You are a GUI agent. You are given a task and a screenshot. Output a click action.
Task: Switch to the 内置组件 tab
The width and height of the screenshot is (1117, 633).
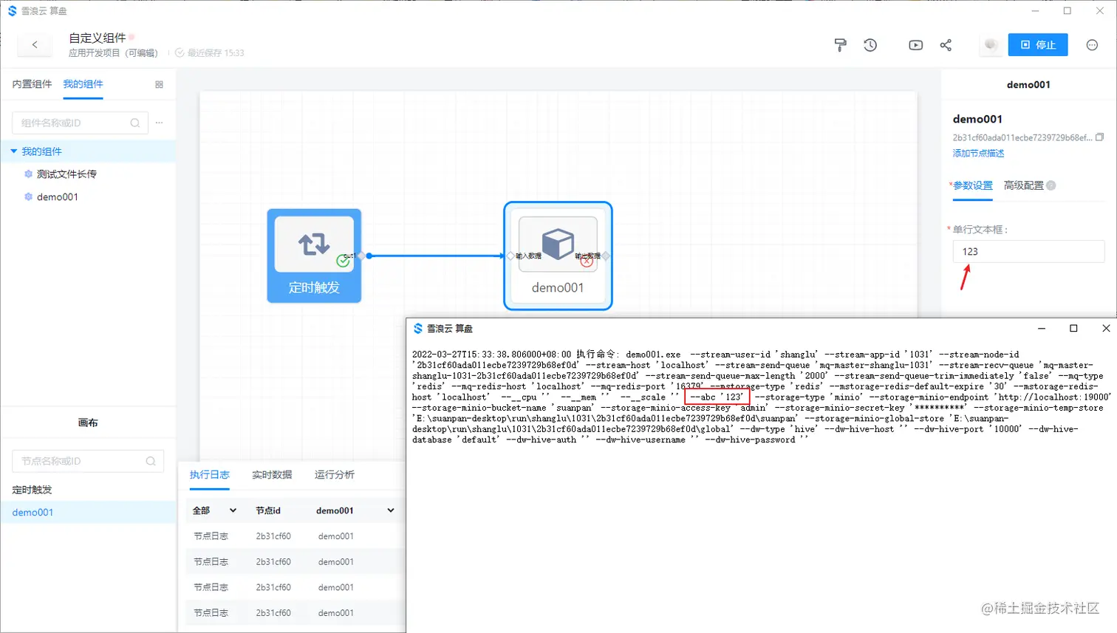pyautogui.click(x=32, y=84)
